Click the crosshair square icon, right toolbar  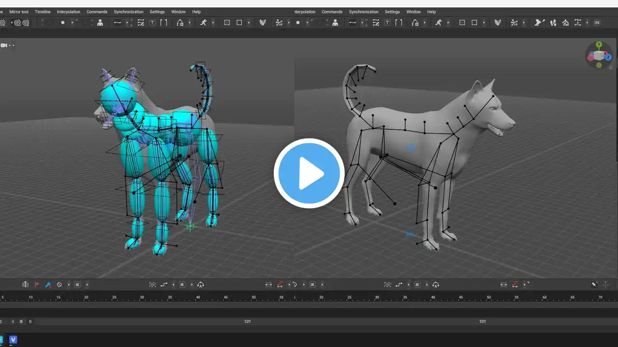pos(462,23)
